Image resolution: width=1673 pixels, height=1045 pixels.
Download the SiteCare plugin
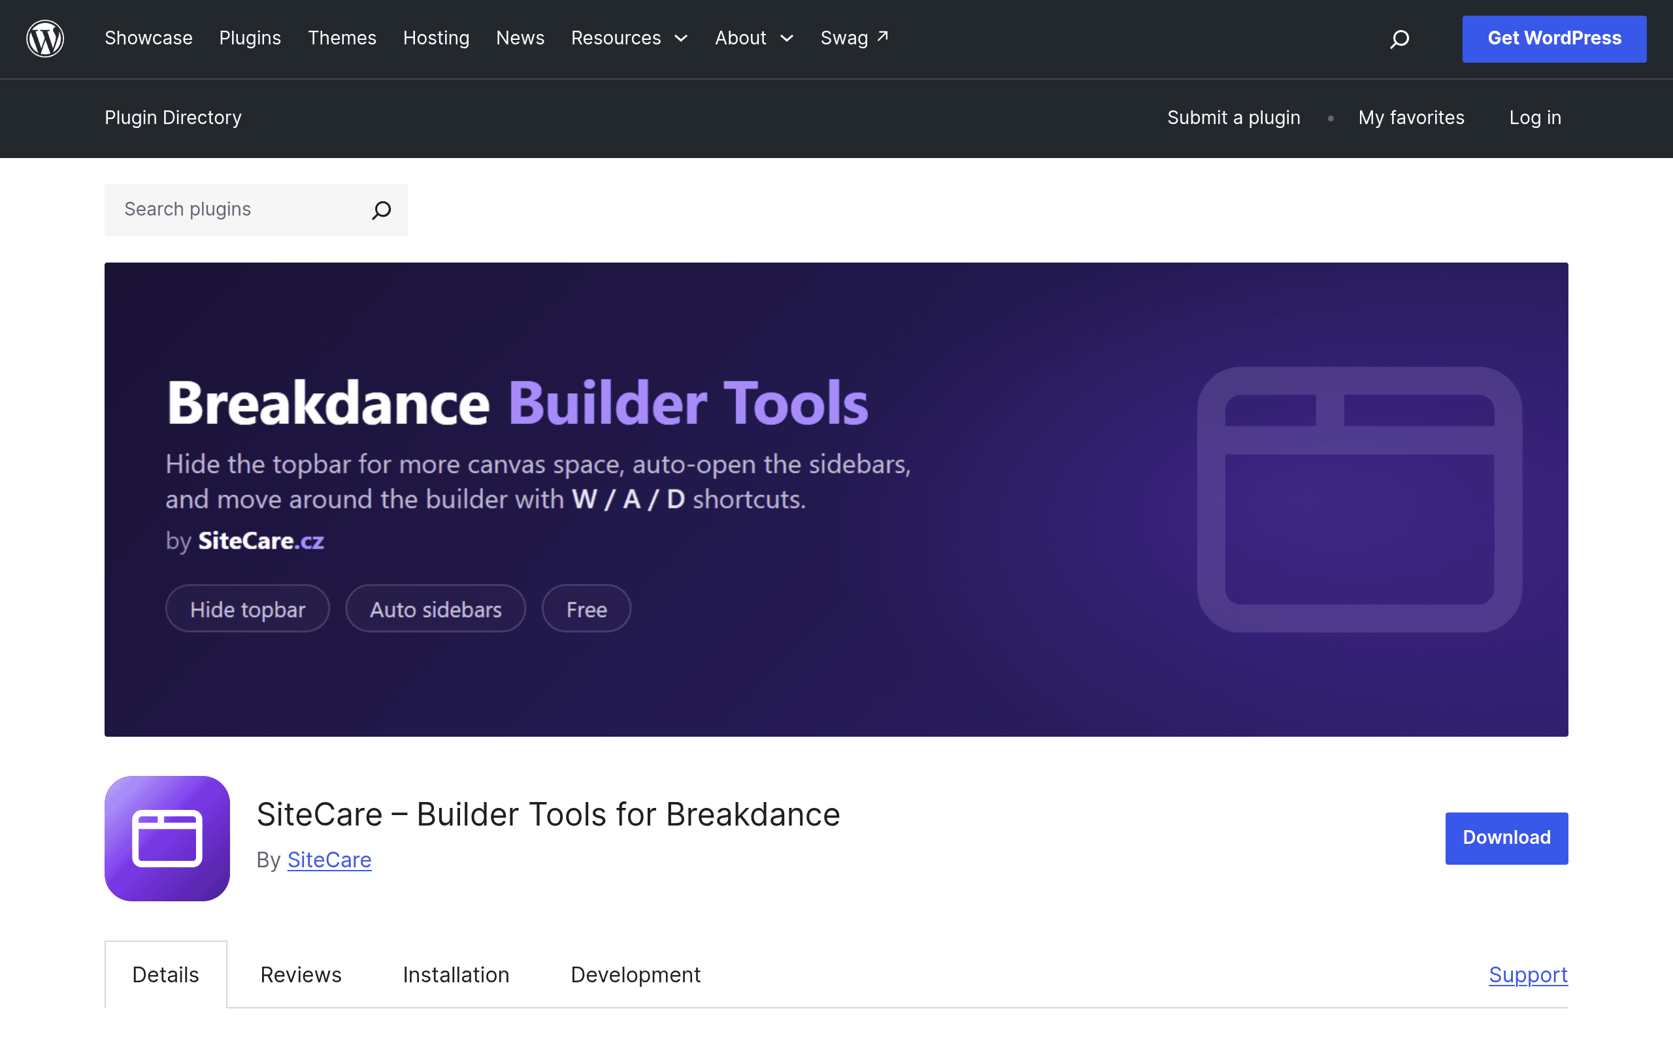pyautogui.click(x=1506, y=839)
